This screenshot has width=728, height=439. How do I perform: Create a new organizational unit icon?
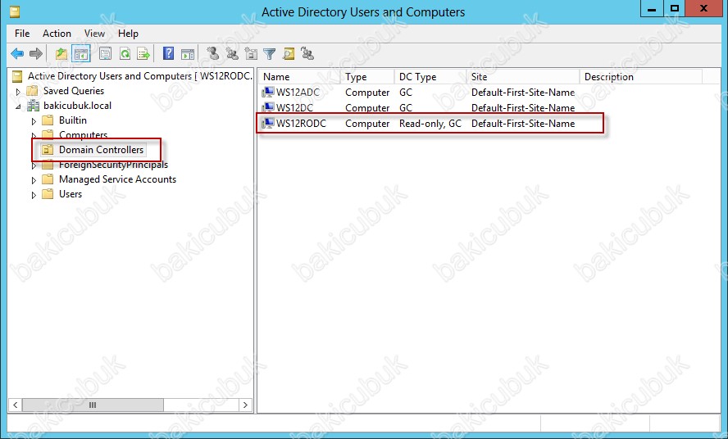pos(251,54)
